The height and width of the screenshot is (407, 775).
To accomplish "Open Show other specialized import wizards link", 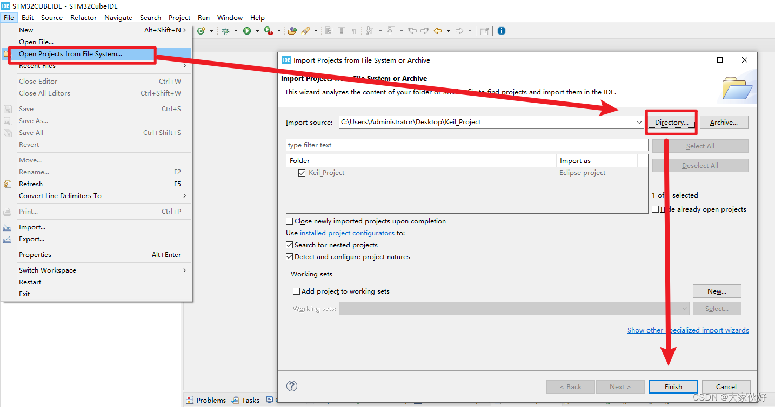I will coord(688,330).
